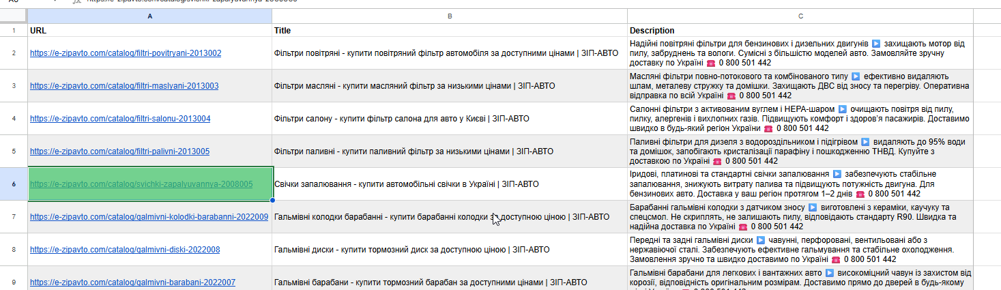Open the filtri-salonu-2013004 catalog link
This screenshot has width=1001, height=290.
120,119
